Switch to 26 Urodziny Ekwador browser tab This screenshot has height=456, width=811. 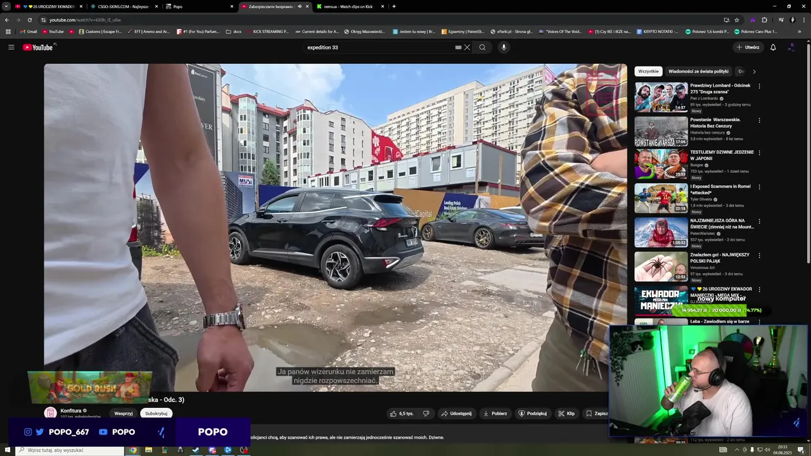(48, 6)
